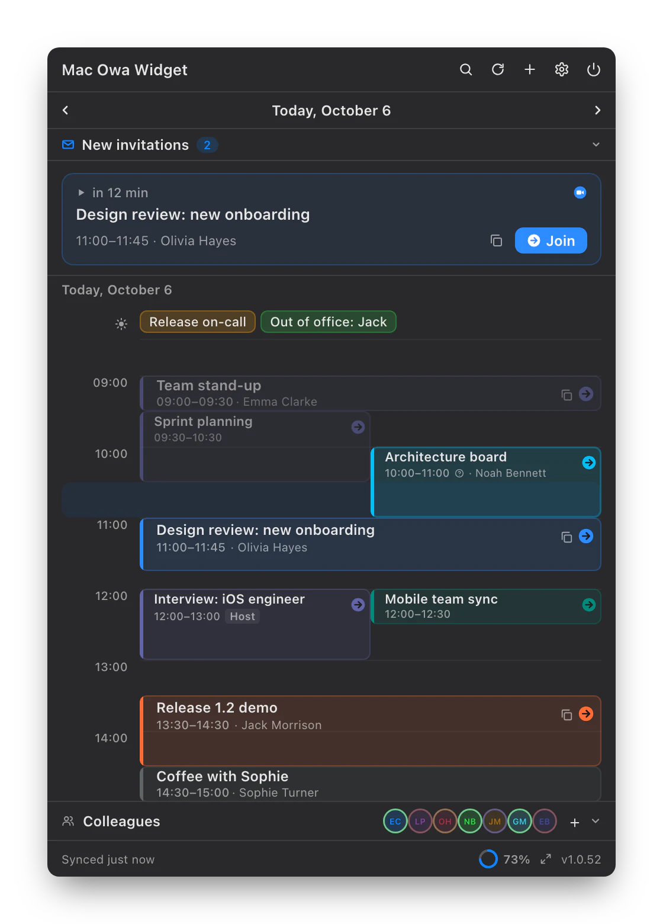The height and width of the screenshot is (924, 663).
Task: Open the Out of office: Jack chip
Action: (x=329, y=322)
